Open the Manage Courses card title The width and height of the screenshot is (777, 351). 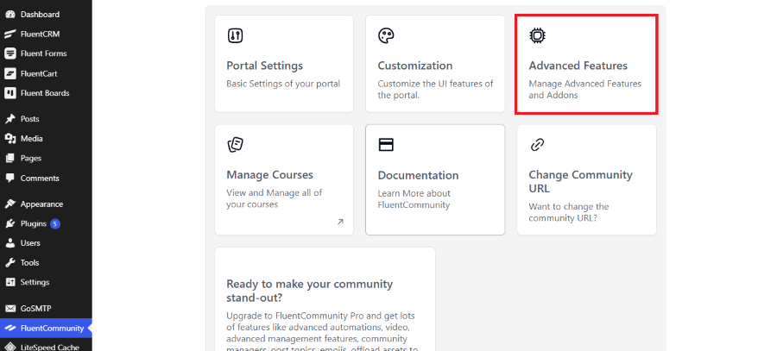click(x=269, y=175)
